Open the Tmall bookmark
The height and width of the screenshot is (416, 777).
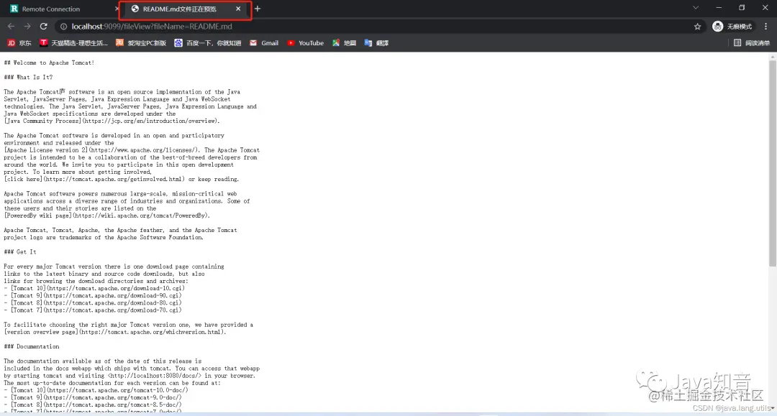click(73, 43)
